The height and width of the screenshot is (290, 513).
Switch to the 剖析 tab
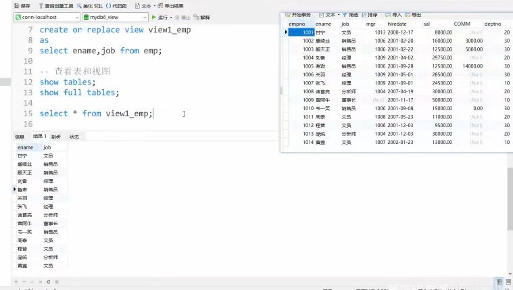[x=56, y=137]
